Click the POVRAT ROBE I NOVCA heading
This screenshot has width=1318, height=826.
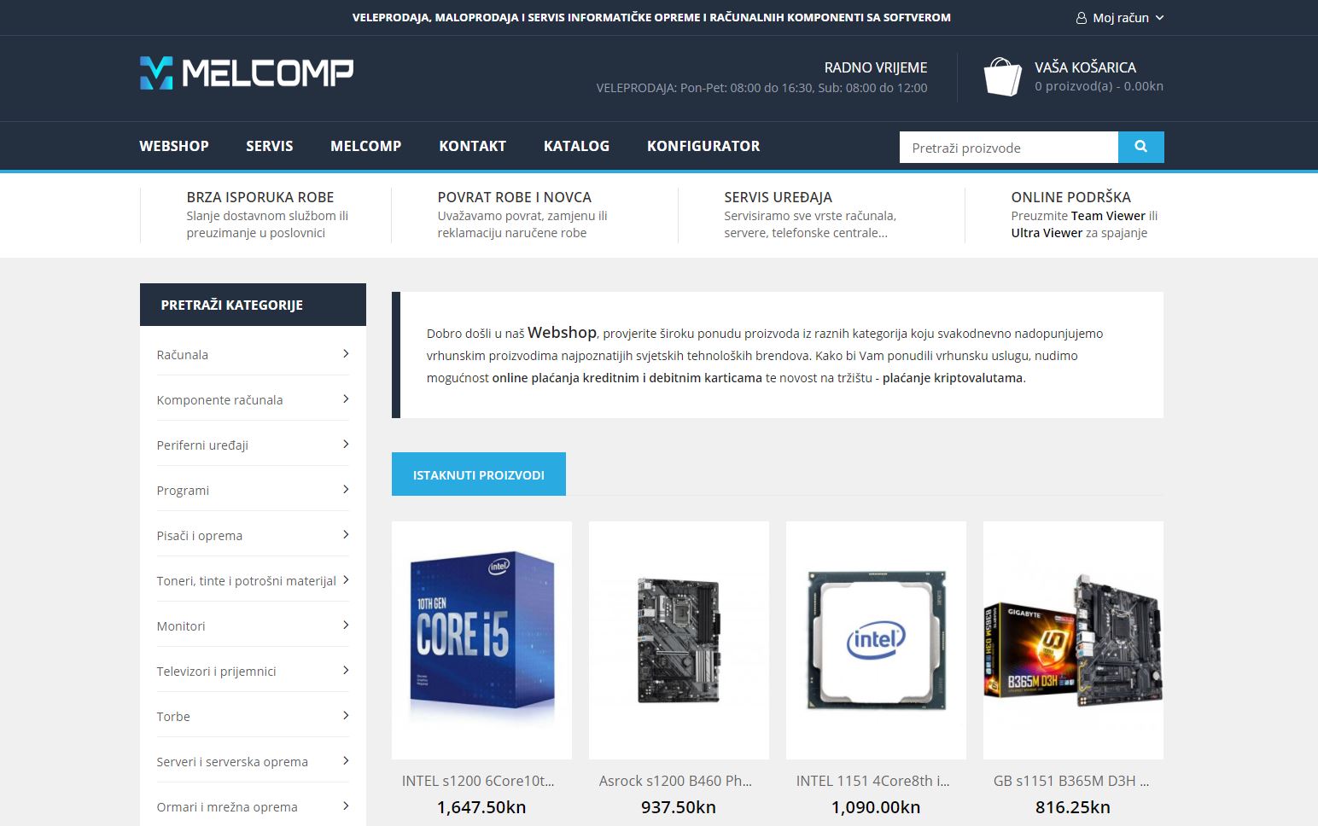[515, 197]
